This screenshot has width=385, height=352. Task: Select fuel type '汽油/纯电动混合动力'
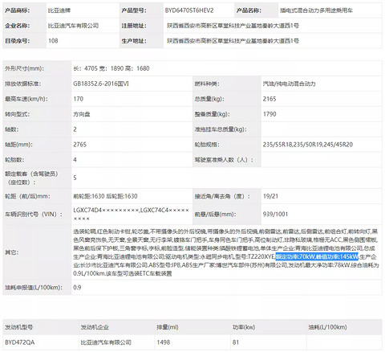[289, 84]
